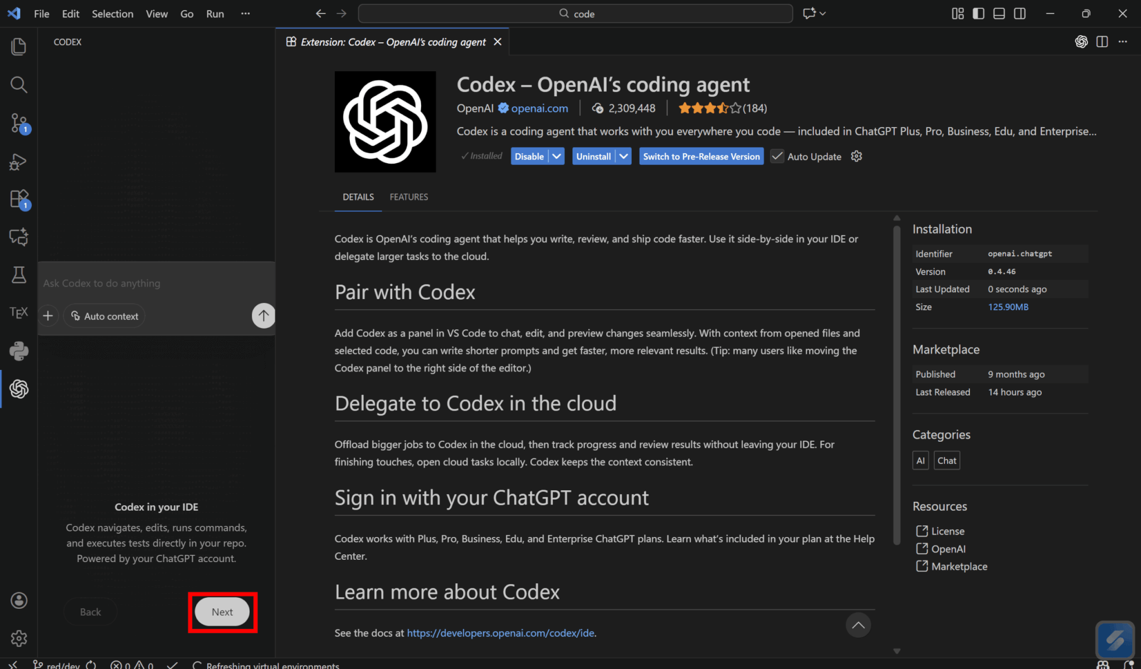Open the Selection menu
Screen dimensions: 1141x669
coord(113,13)
